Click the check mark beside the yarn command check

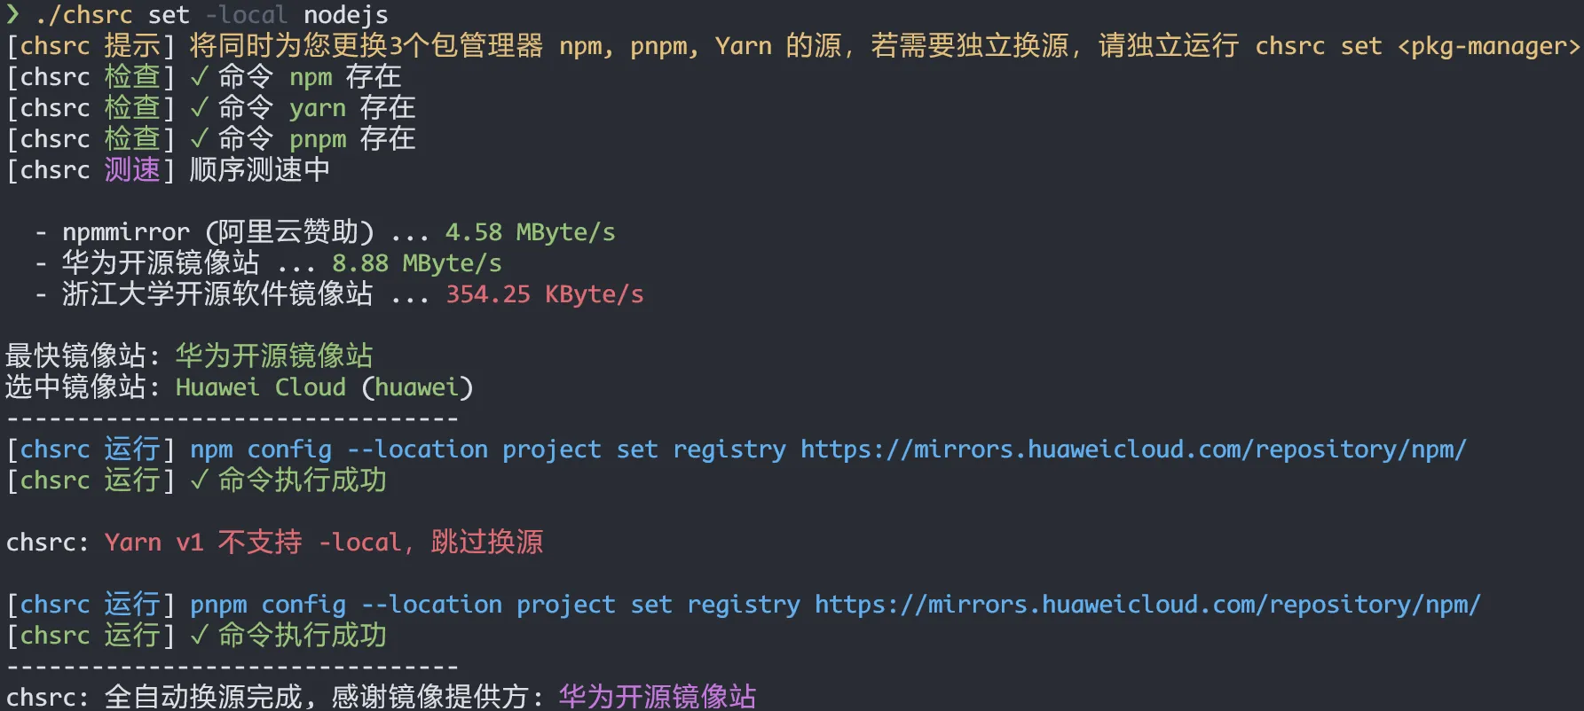click(x=199, y=108)
